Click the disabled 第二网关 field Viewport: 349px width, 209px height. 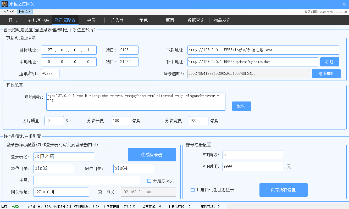pos(148,192)
